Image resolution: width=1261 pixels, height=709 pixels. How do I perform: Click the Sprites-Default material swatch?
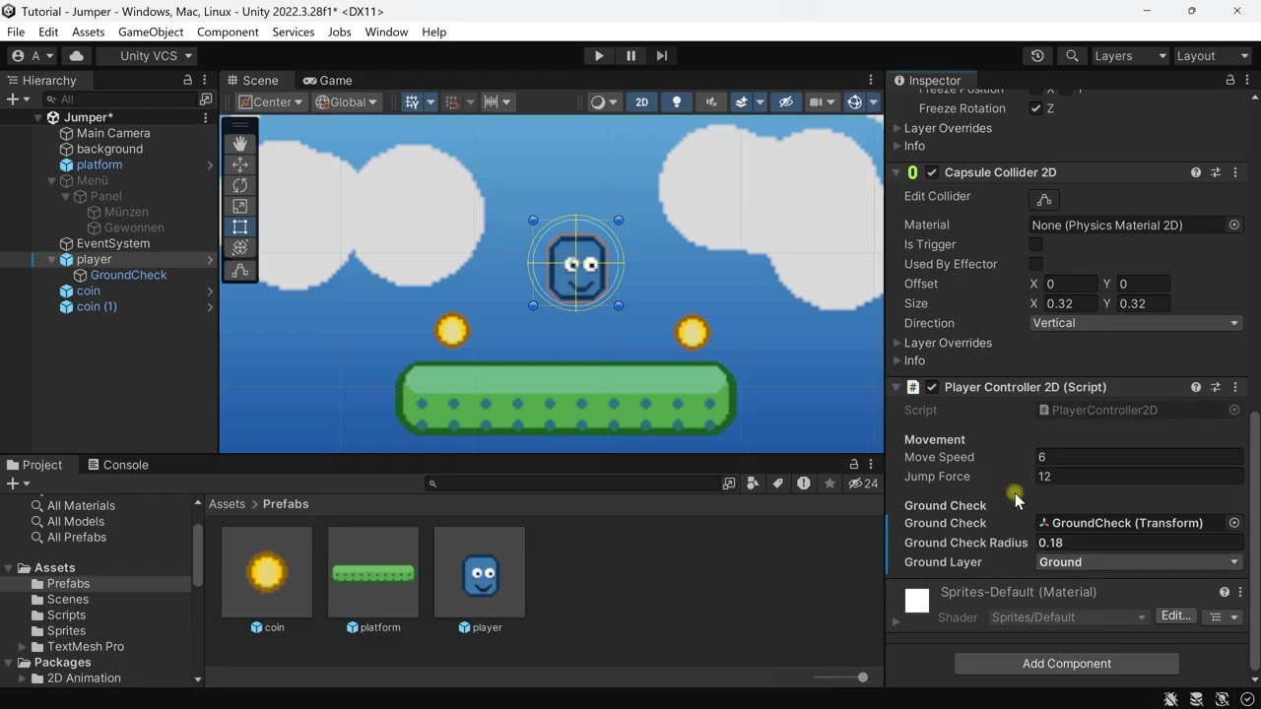pos(916,601)
